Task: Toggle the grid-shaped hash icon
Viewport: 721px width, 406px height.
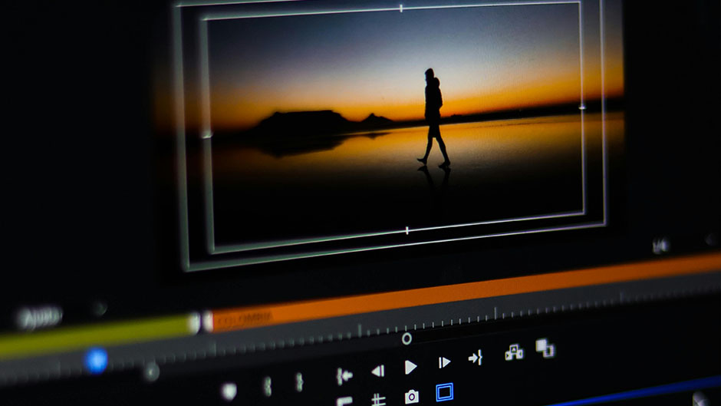Action: click(x=378, y=399)
